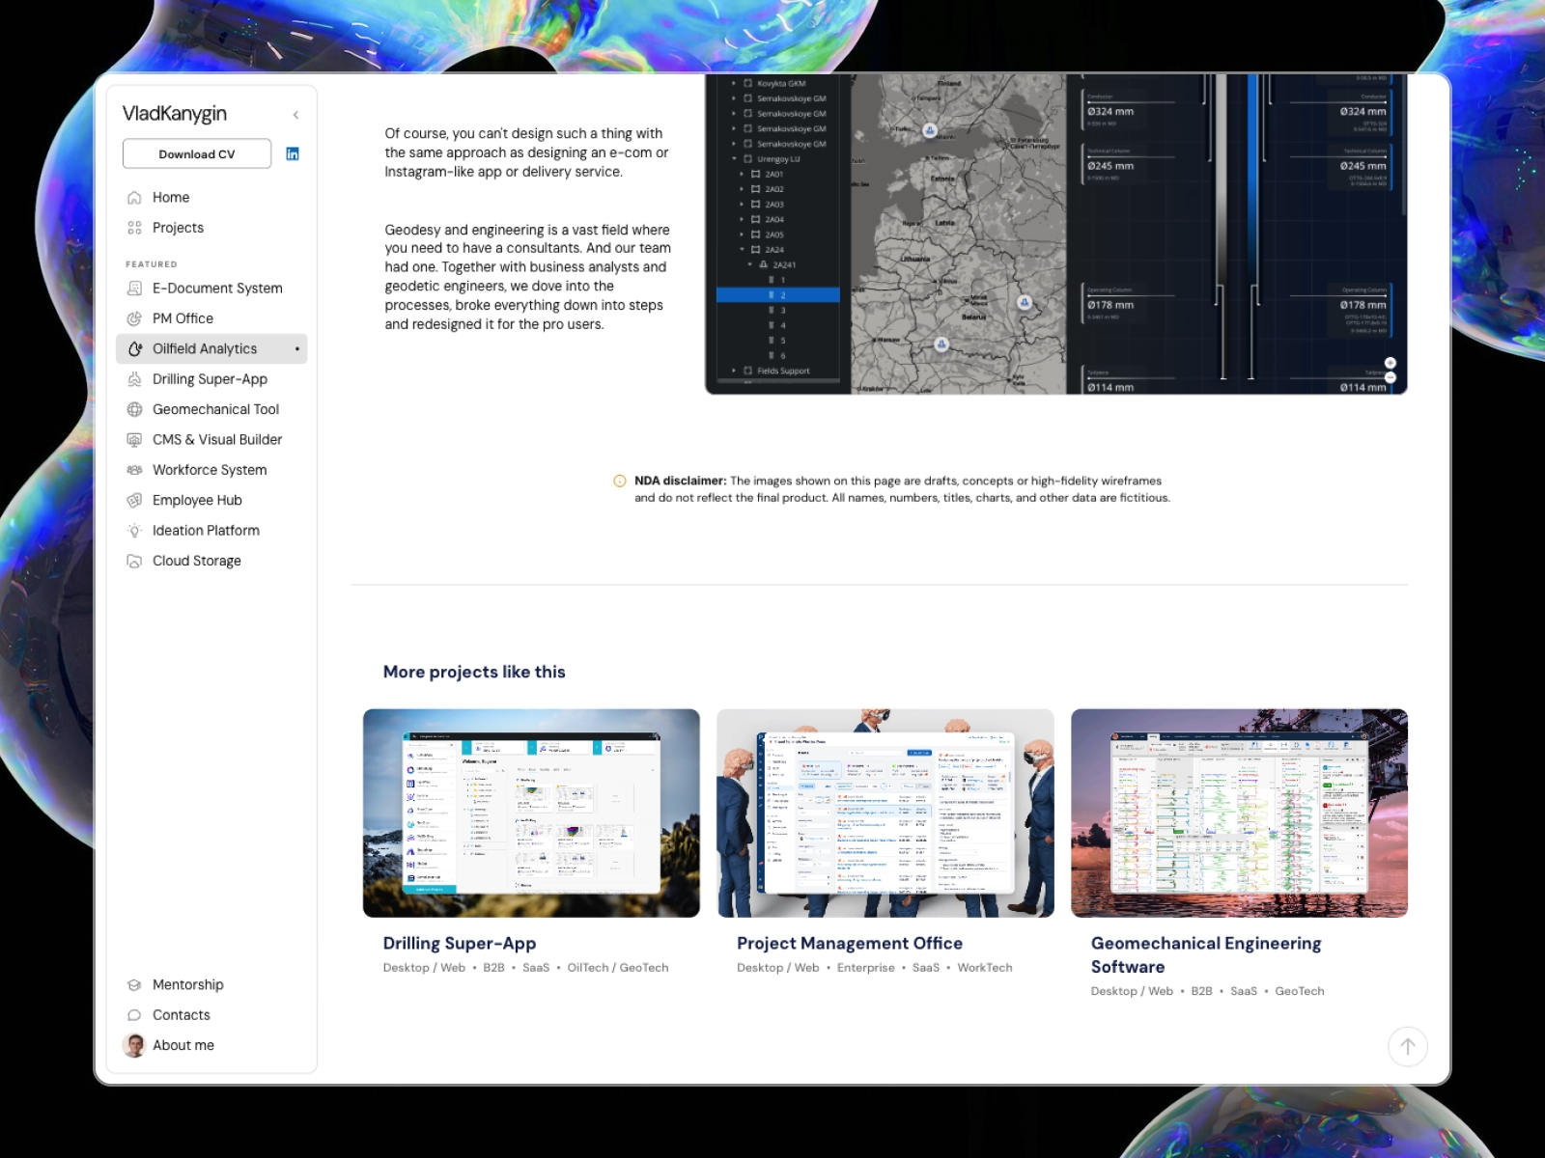
Task: Click the map marker east of Belarus
Action: point(1025,302)
